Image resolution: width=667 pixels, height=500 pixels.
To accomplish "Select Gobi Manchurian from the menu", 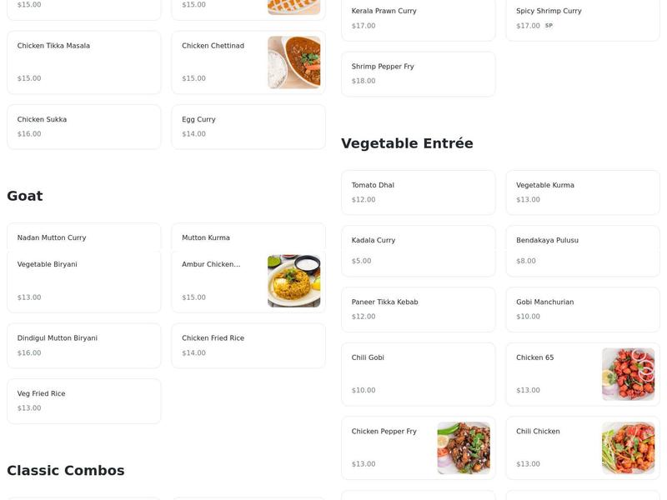I will (581, 308).
